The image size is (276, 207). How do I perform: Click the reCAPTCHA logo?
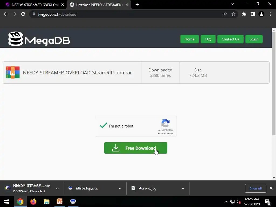click(165, 123)
